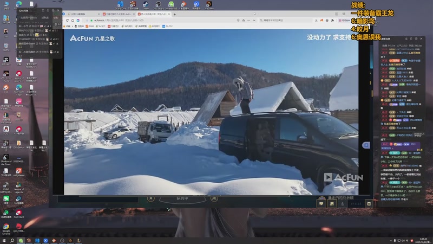Screen dimensions: 433x244
Task: Open the WeChat desktop shortcut
Action: (6, 200)
